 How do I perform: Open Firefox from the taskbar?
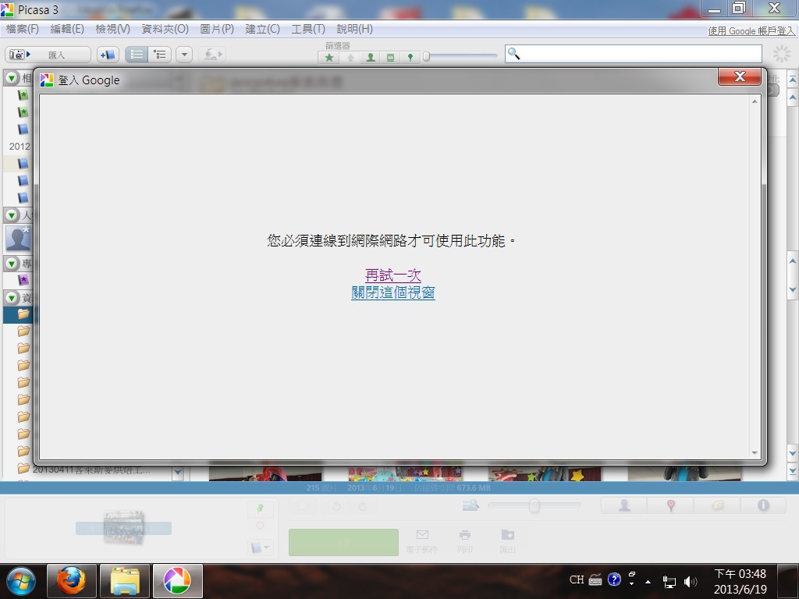pyautogui.click(x=71, y=580)
